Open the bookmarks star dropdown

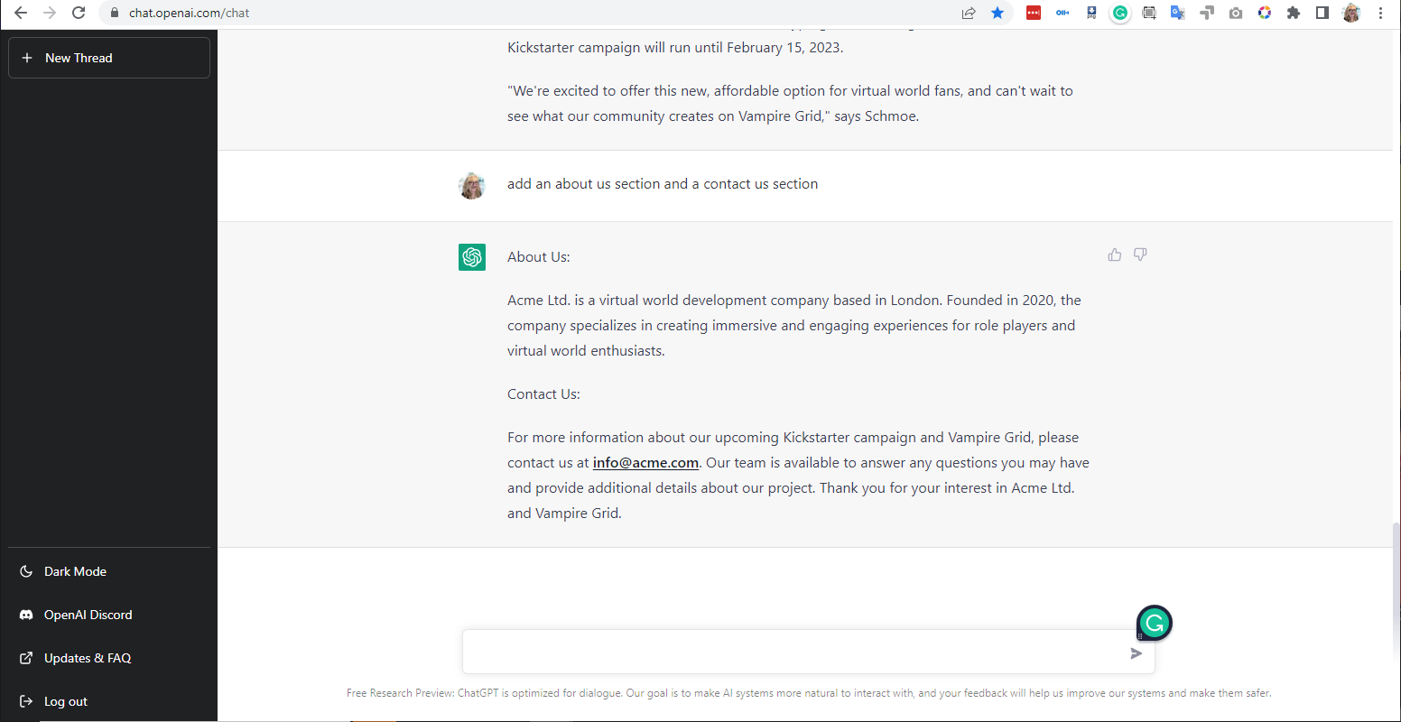pyautogui.click(x=997, y=13)
